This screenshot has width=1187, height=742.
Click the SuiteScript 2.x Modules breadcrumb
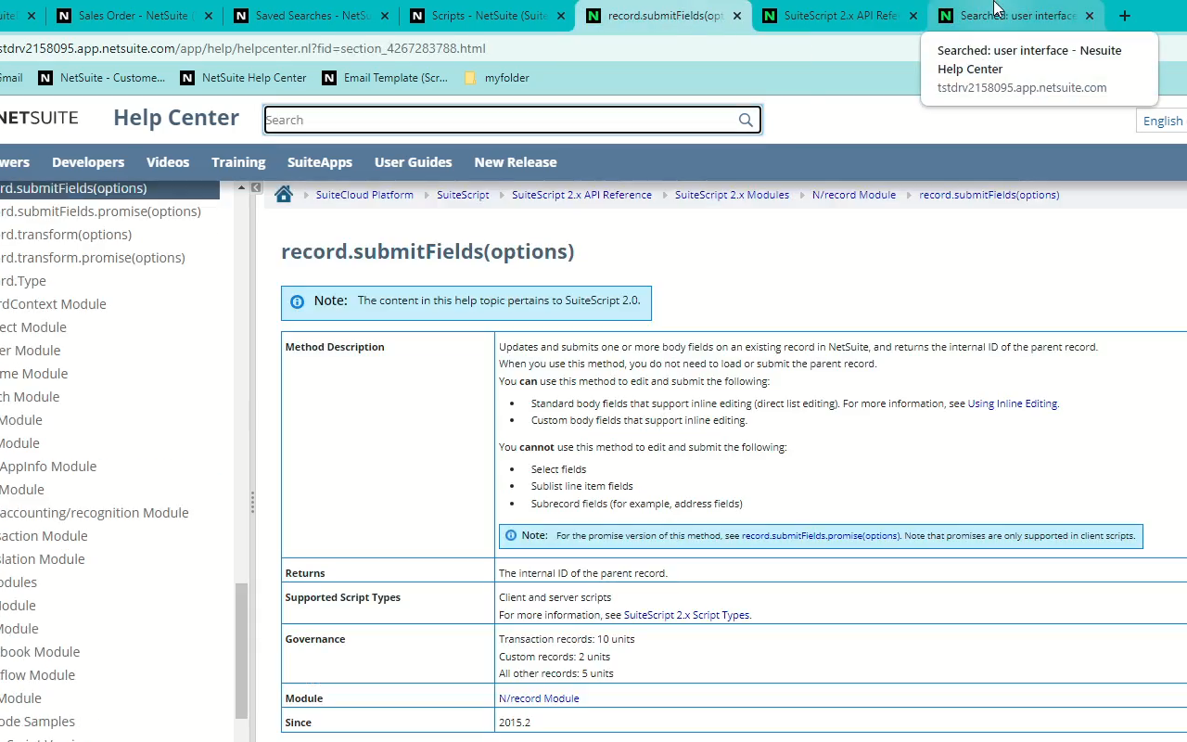732,195
